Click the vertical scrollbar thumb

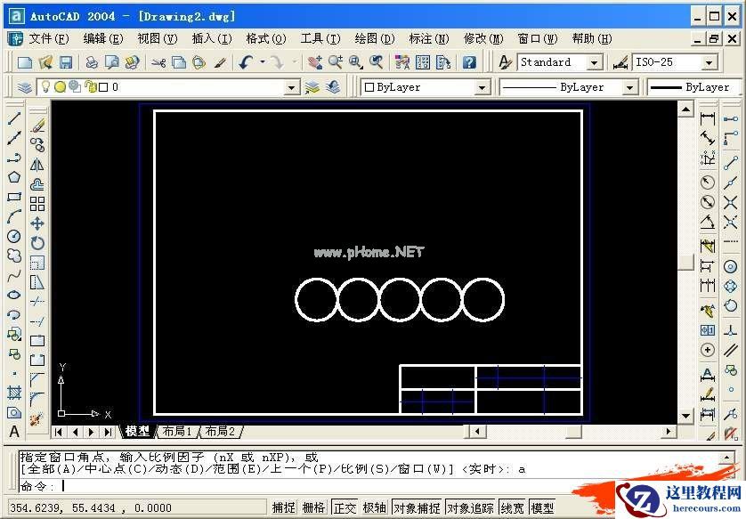[x=685, y=262]
